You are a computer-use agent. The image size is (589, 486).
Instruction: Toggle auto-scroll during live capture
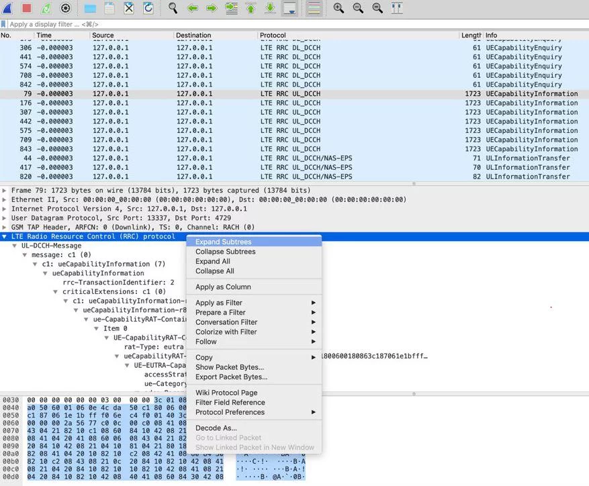pos(289,8)
